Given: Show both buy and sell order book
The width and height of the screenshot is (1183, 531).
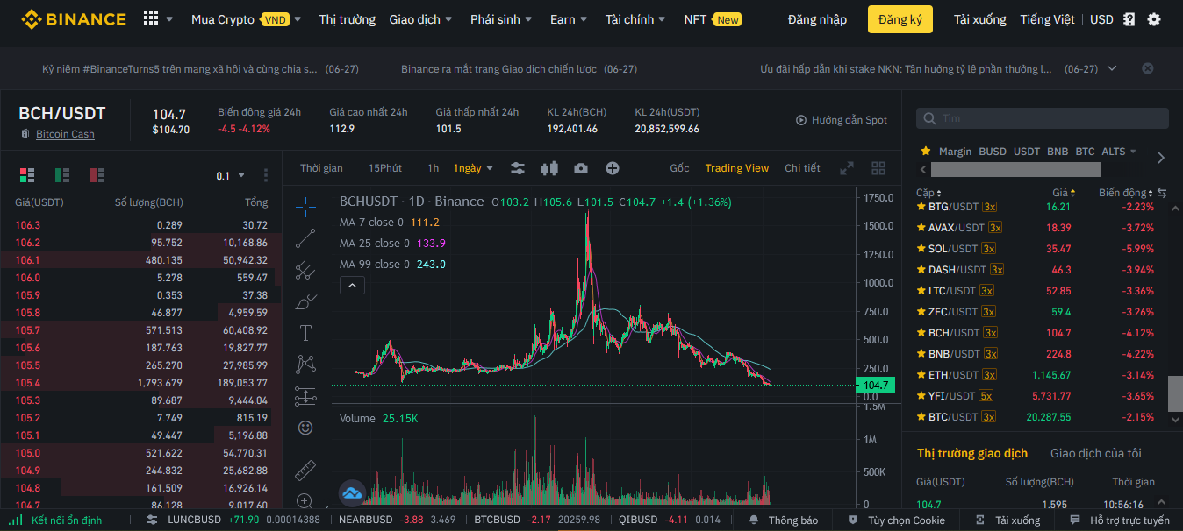Looking at the screenshot, I should coord(27,175).
